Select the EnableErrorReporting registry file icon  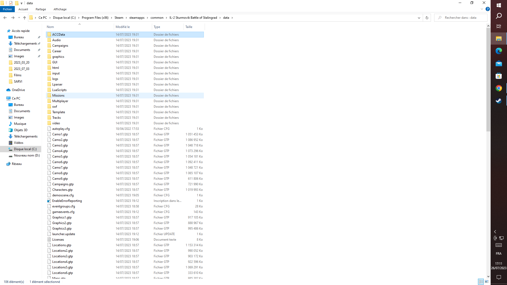49,201
